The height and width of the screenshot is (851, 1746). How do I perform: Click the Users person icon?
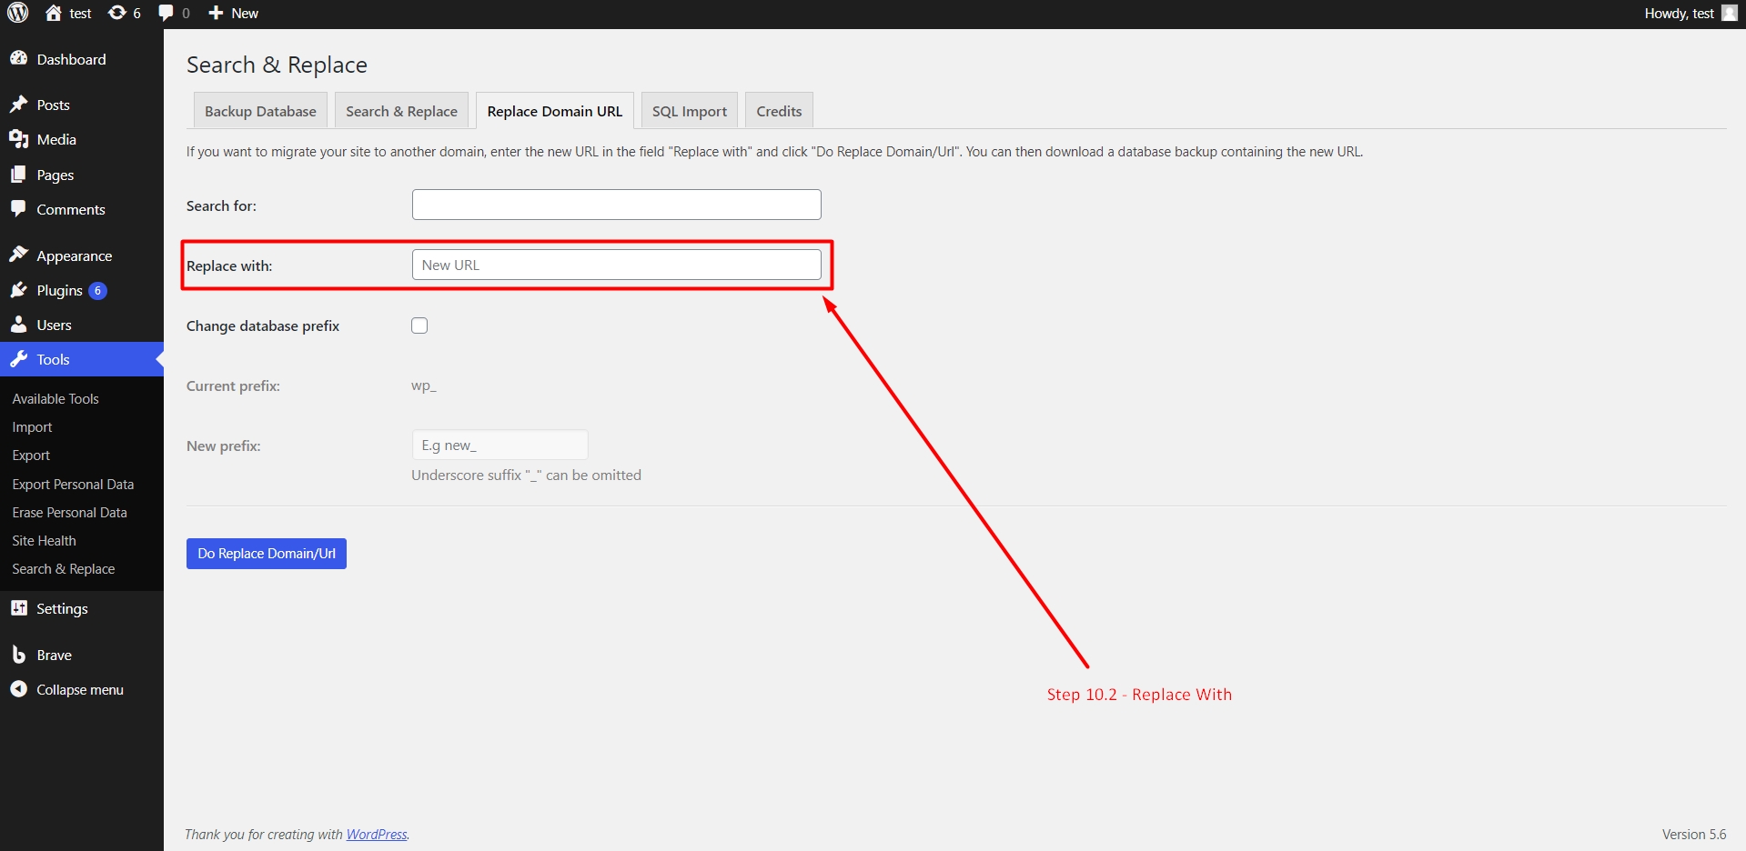(x=19, y=325)
